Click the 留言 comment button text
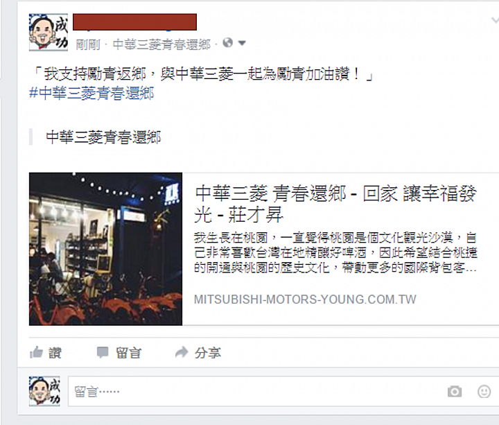This screenshot has height=425, width=499. click(x=128, y=353)
